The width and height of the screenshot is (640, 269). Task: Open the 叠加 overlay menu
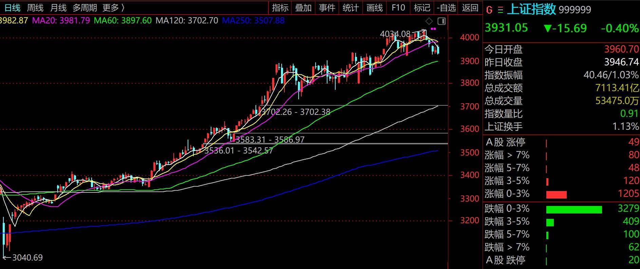click(x=303, y=7)
